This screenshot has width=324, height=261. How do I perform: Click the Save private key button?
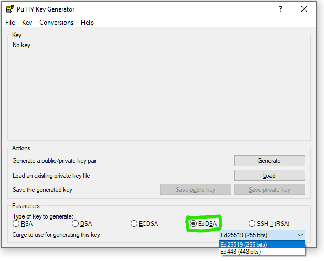point(269,190)
